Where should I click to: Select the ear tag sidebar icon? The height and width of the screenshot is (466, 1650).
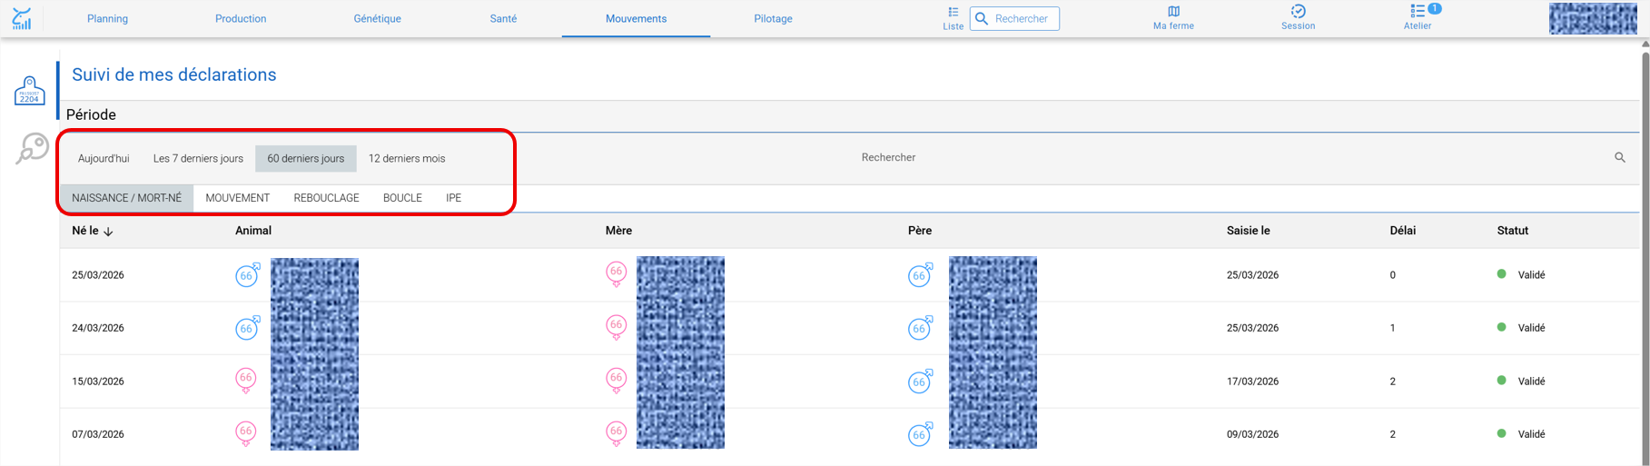tap(29, 91)
